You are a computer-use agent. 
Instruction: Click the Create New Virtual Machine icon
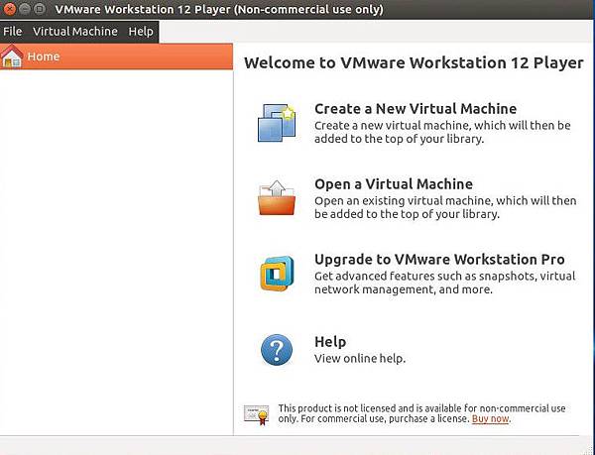click(x=277, y=123)
